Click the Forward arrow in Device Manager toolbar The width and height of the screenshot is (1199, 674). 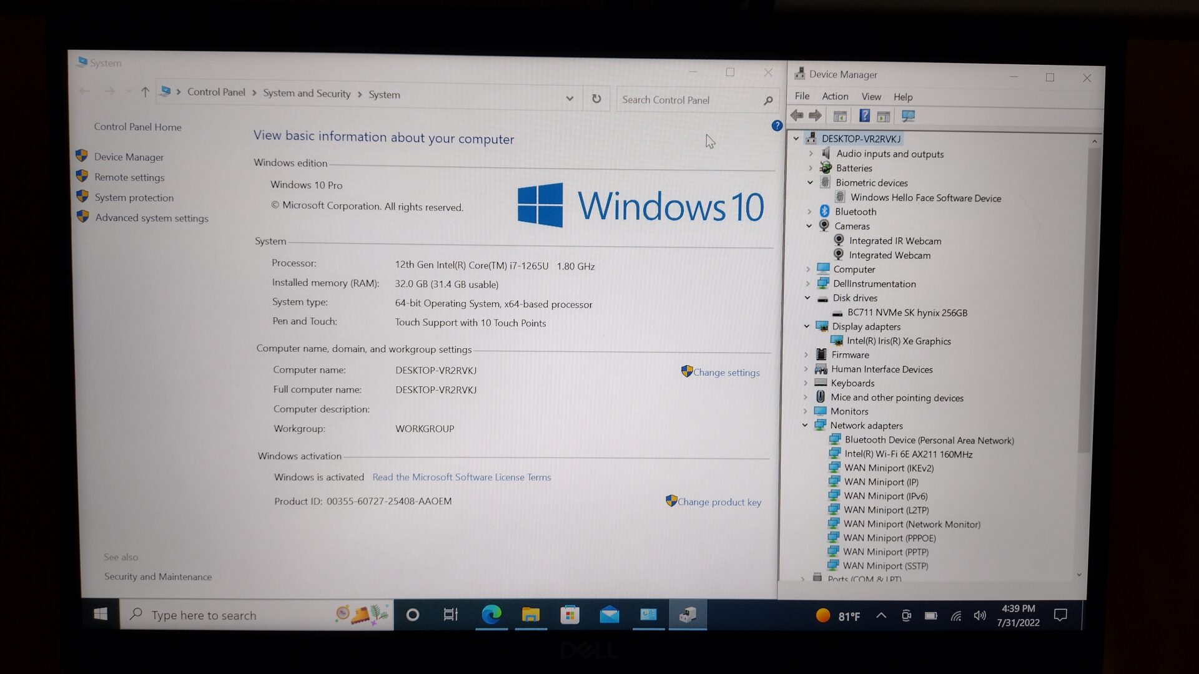815,115
